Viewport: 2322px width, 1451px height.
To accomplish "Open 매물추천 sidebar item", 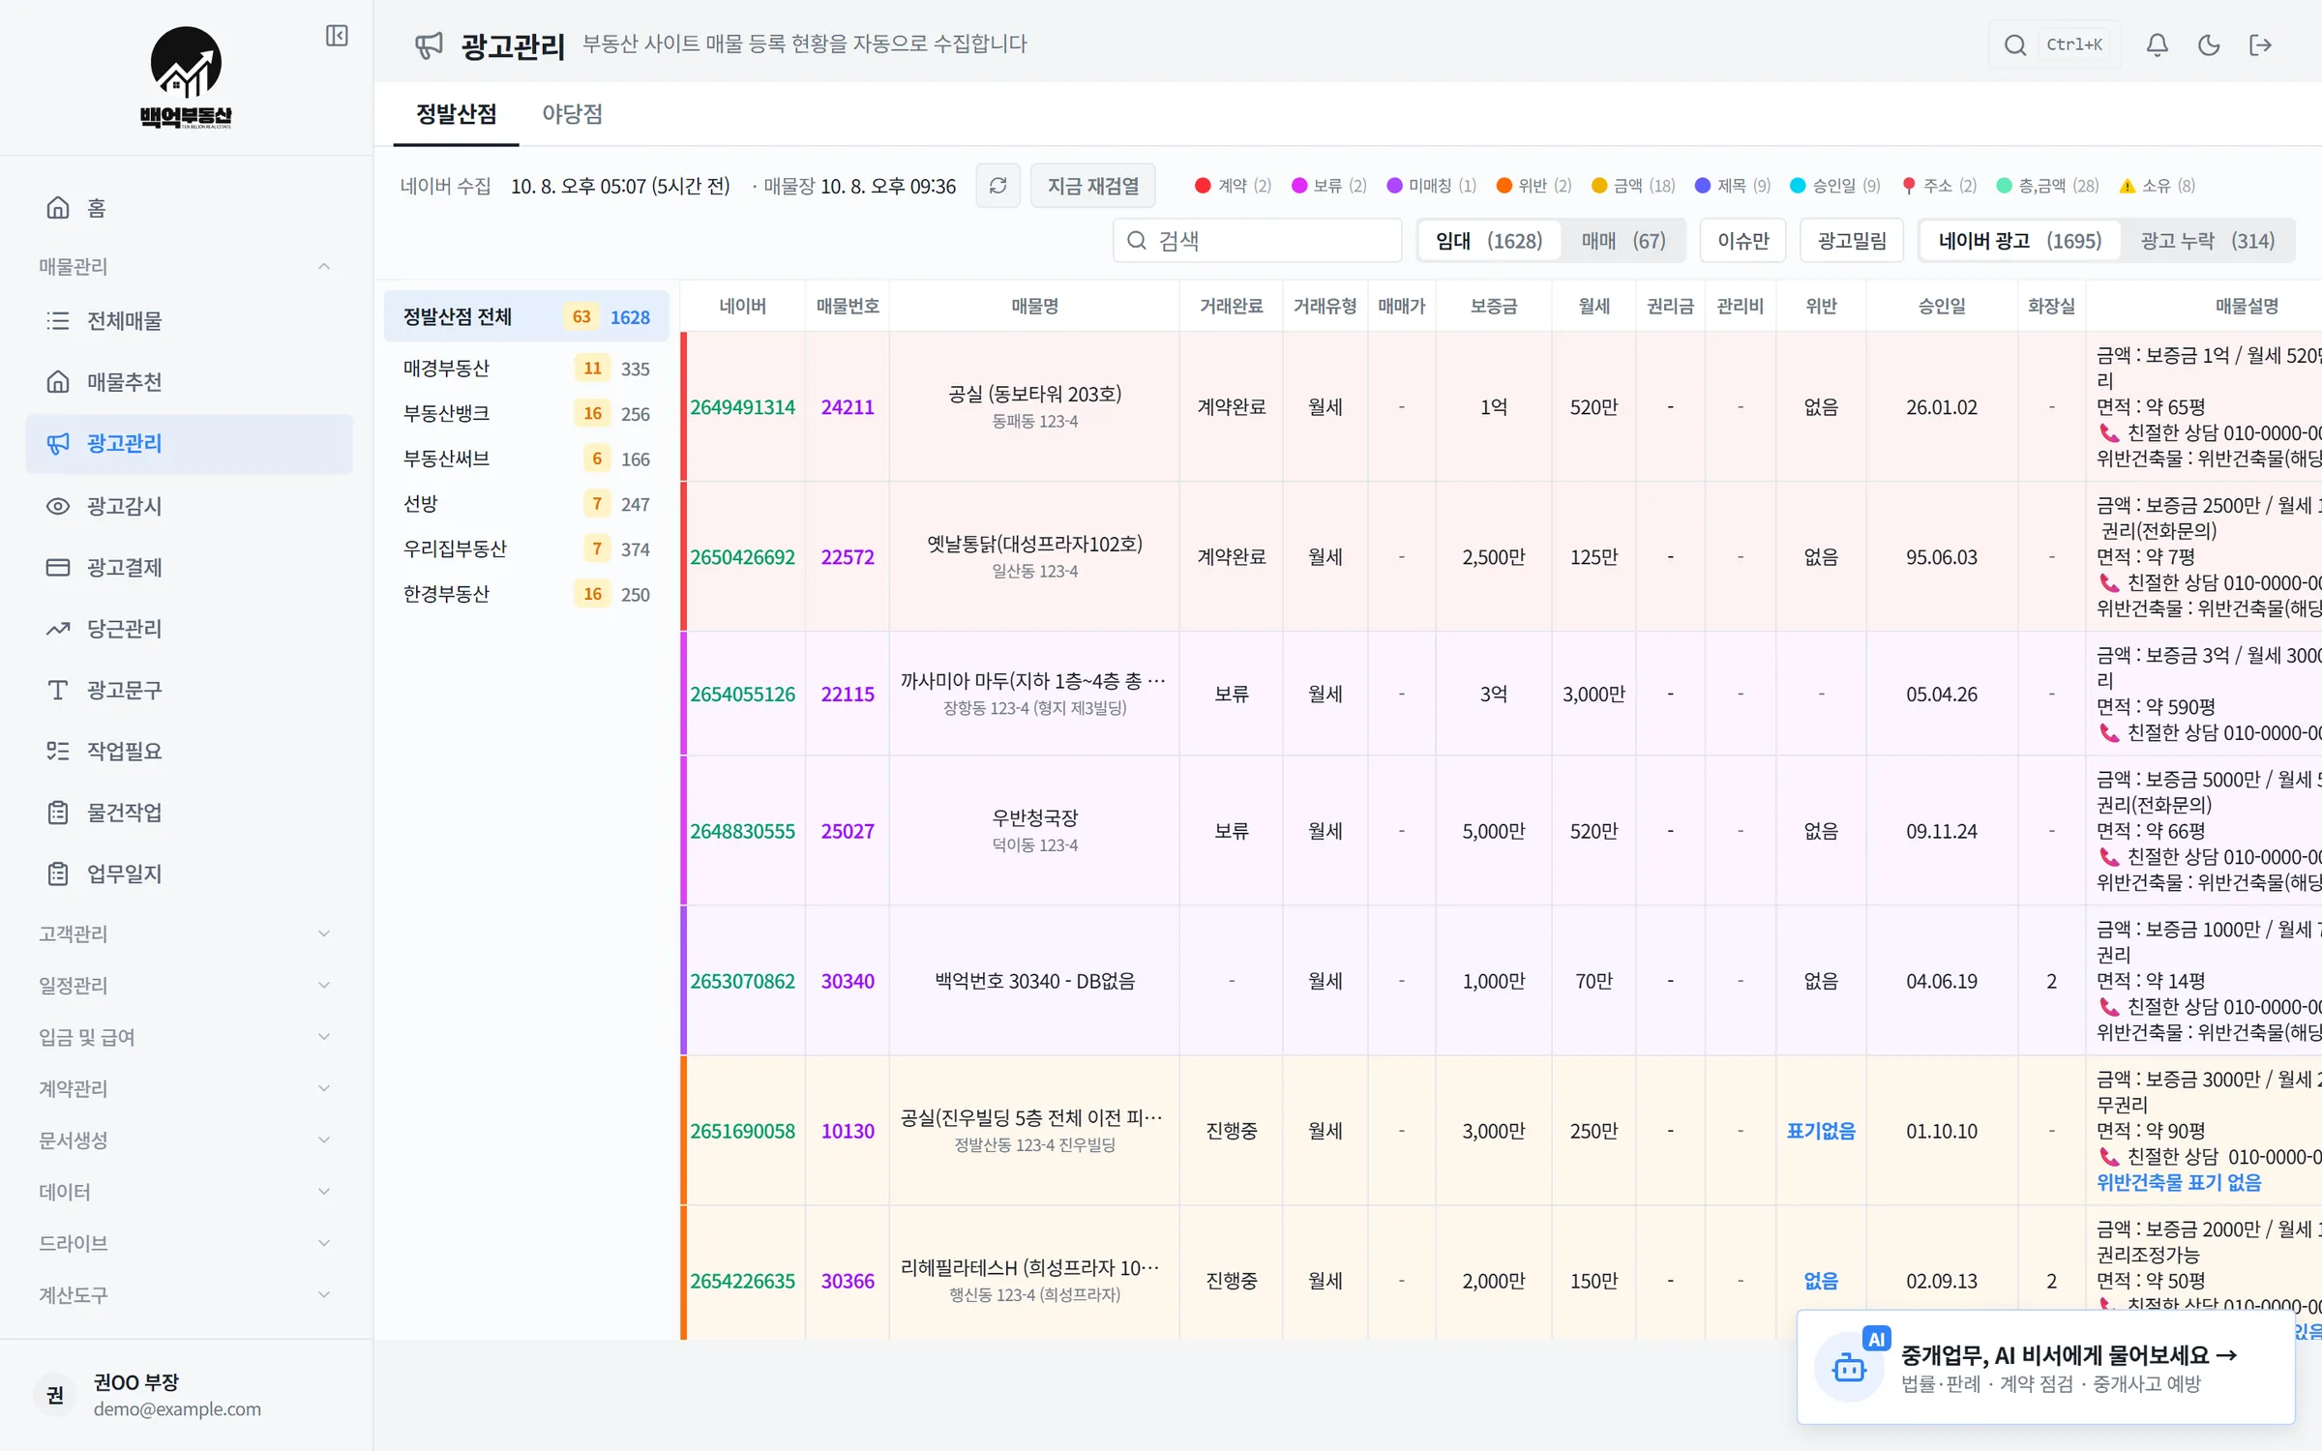I will click(x=189, y=382).
